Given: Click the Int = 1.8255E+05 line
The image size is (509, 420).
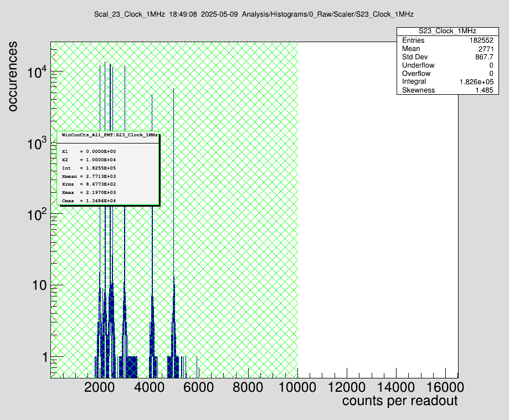Looking at the screenshot, I should coord(89,168).
